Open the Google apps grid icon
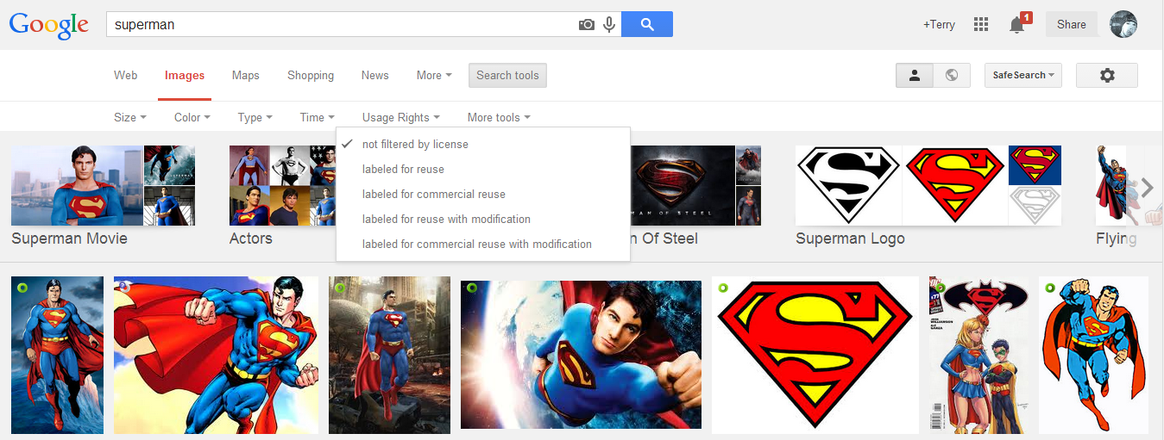Viewport: 1164px width, 440px height. [981, 24]
